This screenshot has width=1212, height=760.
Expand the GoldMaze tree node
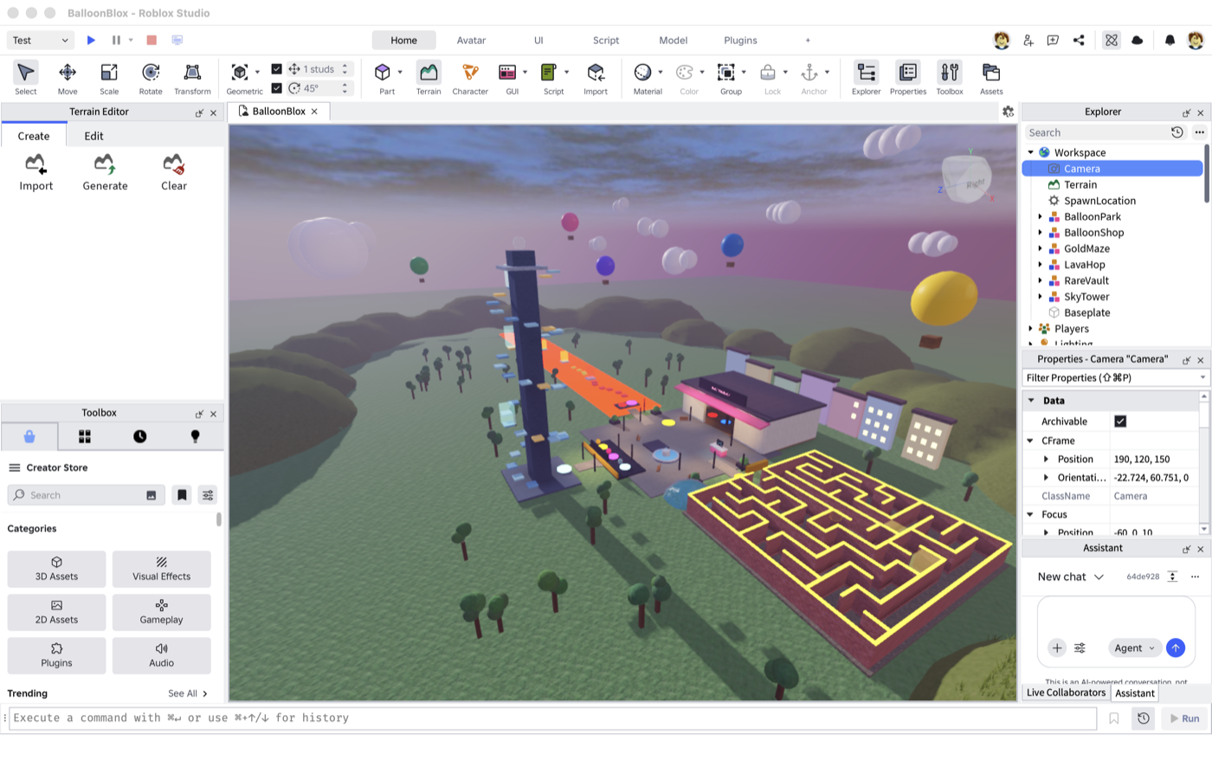point(1040,248)
